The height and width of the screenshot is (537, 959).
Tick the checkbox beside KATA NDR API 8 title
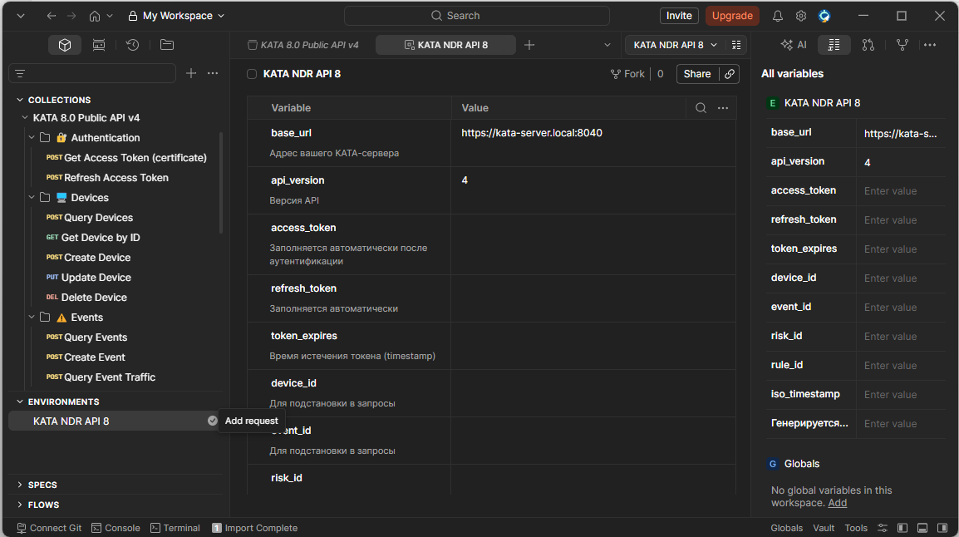[x=252, y=74]
